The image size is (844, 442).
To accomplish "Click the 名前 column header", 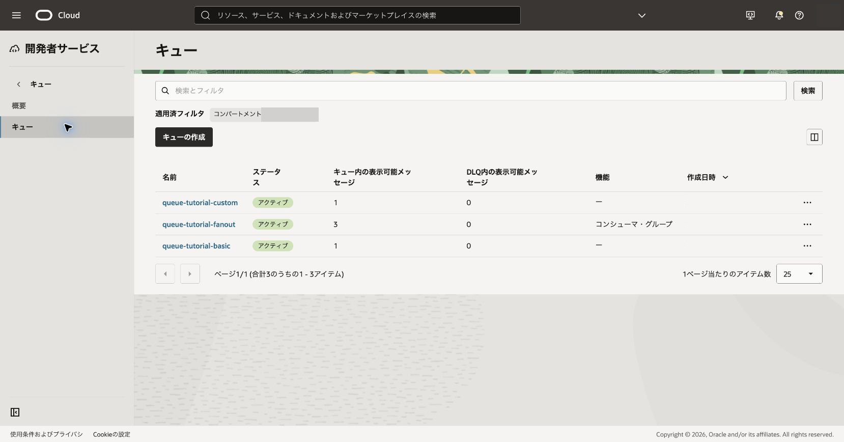I will pyautogui.click(x=170, y=177).
